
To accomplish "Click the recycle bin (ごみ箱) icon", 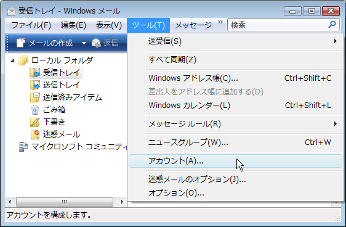I will (35, 110).
